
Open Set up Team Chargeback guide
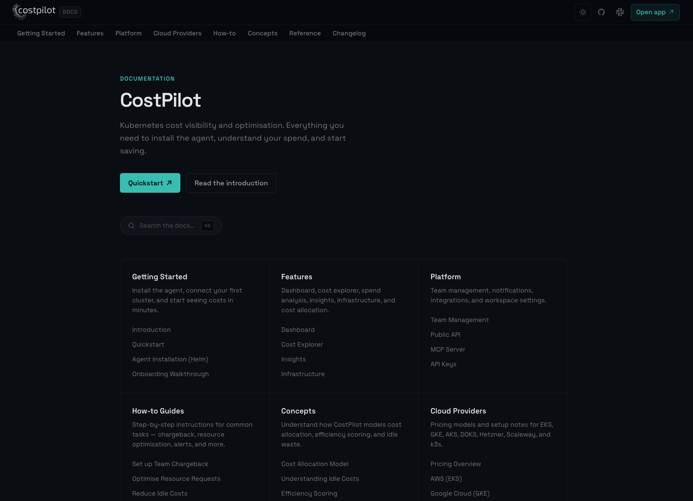click(x=170, y=464)
